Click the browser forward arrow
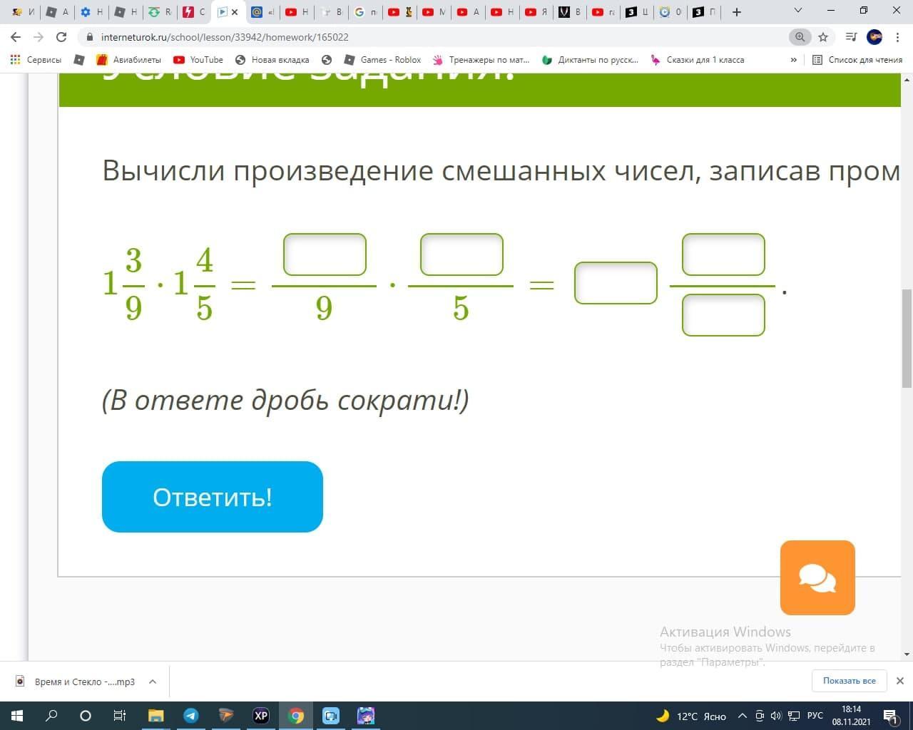This screenshot has height=730, width=913. [39, 37]
